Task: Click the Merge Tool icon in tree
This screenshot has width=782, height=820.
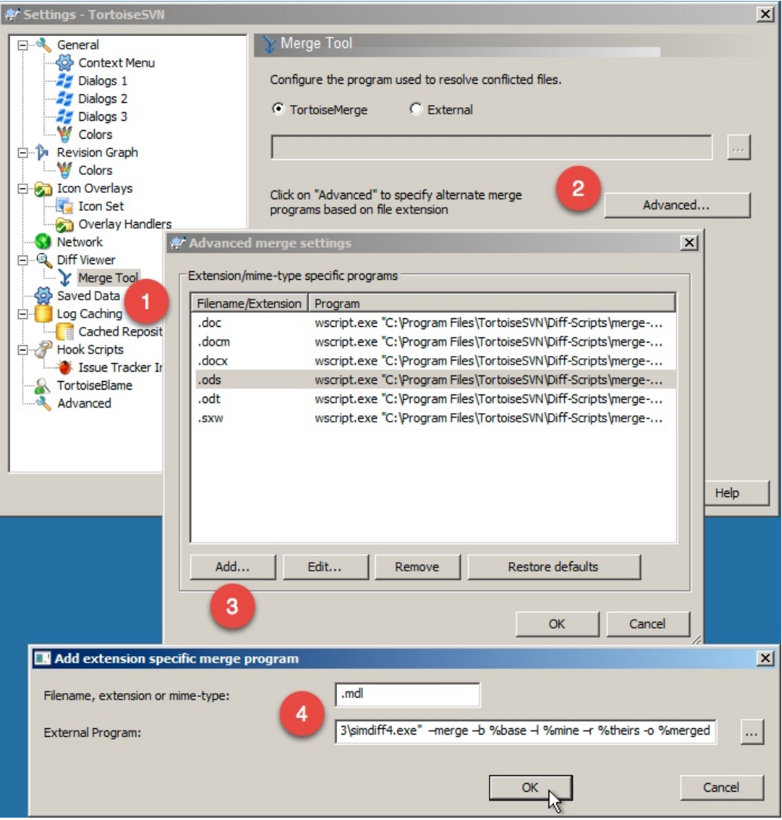Action: tap(65, 278)
